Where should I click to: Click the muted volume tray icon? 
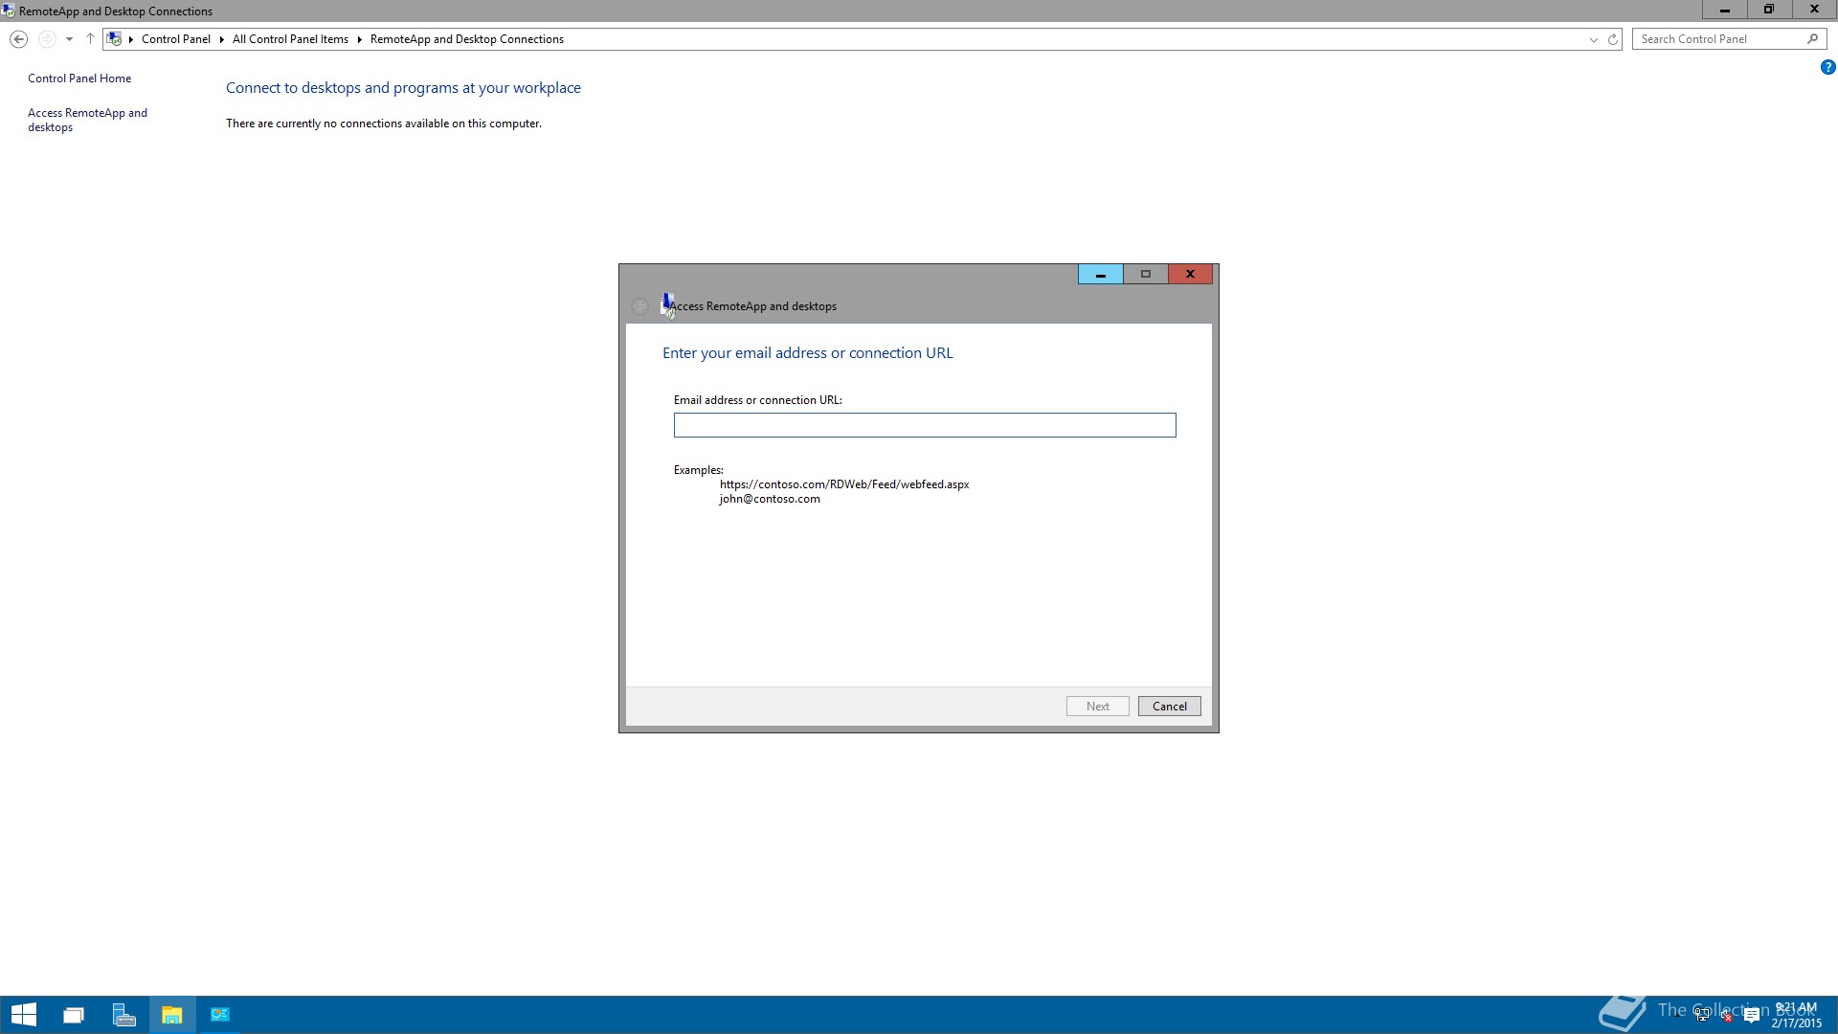(x=1727, y=1016)
